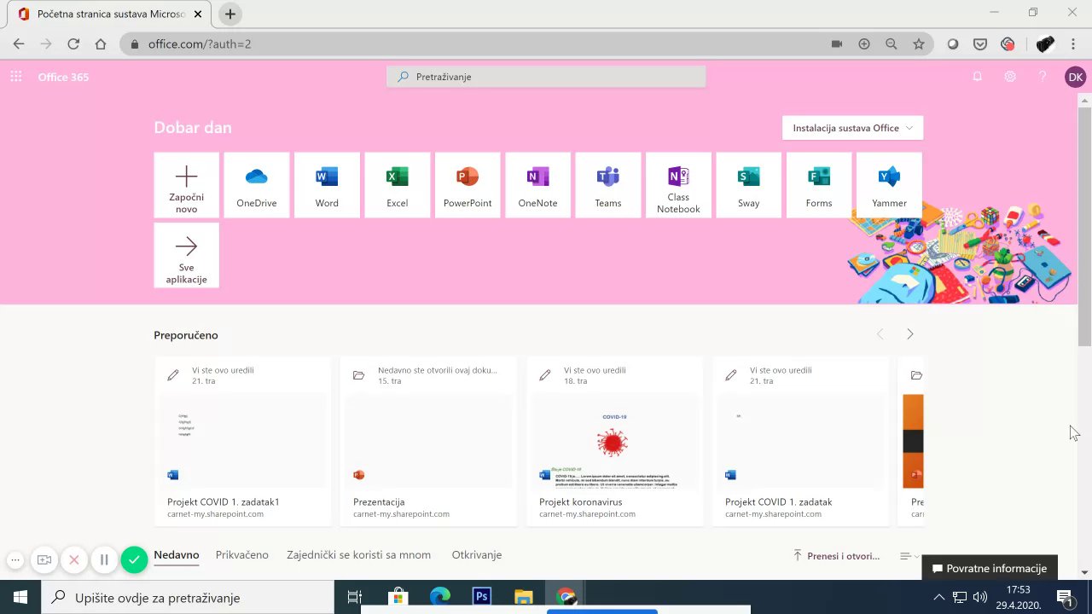The width and height of the screenshot is (1092, 614).
Task: Click the Započni novo plus tile
Action: pyautogui.click(x=186, y=185)
